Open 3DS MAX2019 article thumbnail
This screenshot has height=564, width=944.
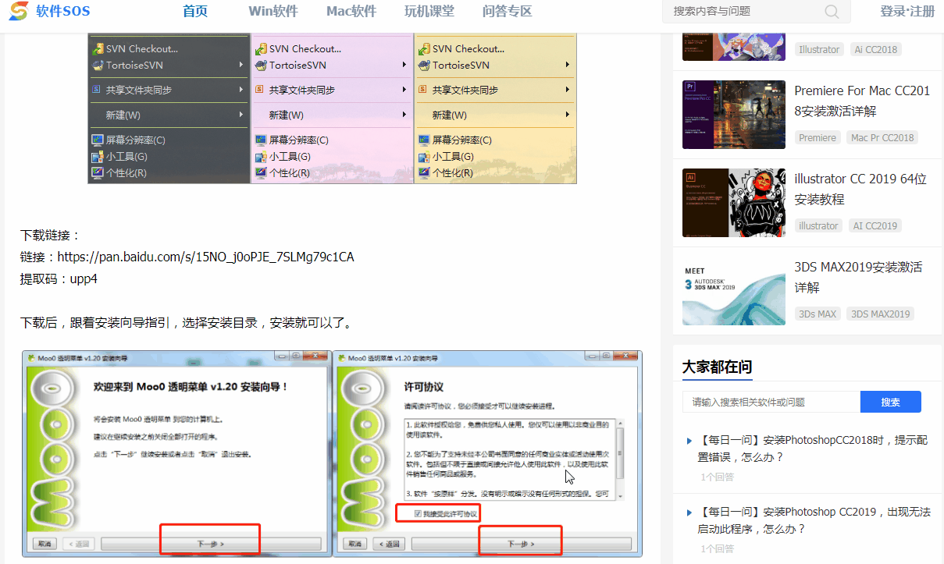734,291
